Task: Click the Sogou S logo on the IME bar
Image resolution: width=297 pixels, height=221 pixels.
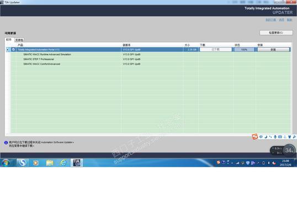Action: [x=255, y=136]
